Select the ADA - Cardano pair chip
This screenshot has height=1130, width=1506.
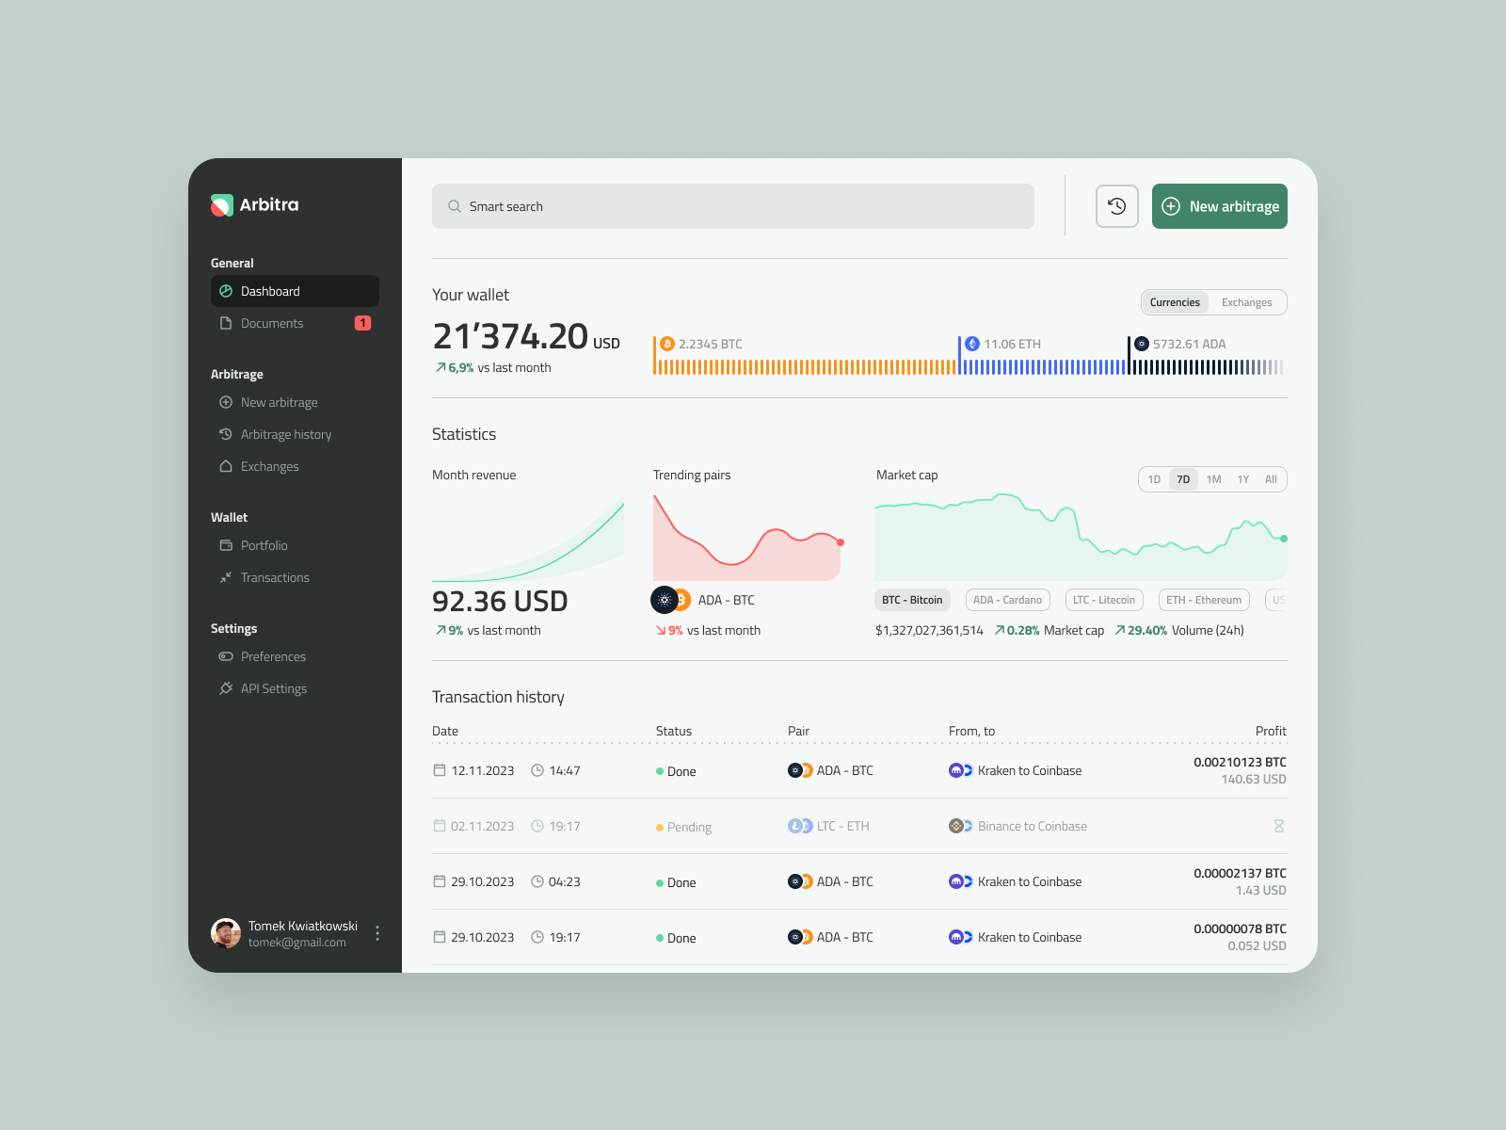pyautogui.click(x=1007, y=600)
